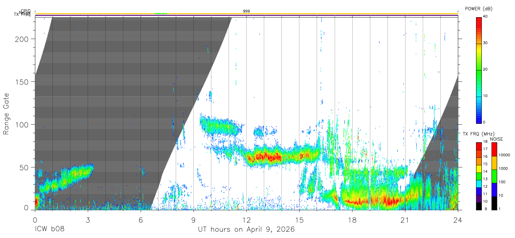The image size is (515, 238).
Task: Click the '20' label on the power scale
Action: tap(486, 70)
